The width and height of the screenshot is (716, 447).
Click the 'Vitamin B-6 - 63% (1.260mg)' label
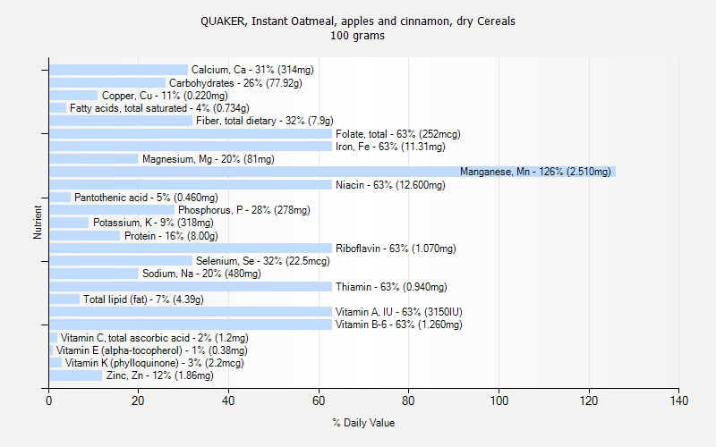tap(399, 325)
